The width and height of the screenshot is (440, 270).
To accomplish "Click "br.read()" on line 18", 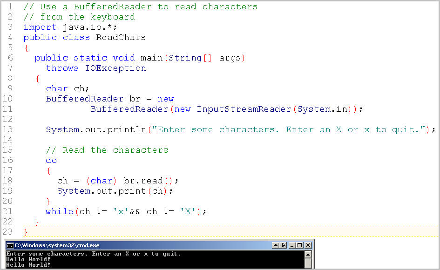I will pos(148,181).
